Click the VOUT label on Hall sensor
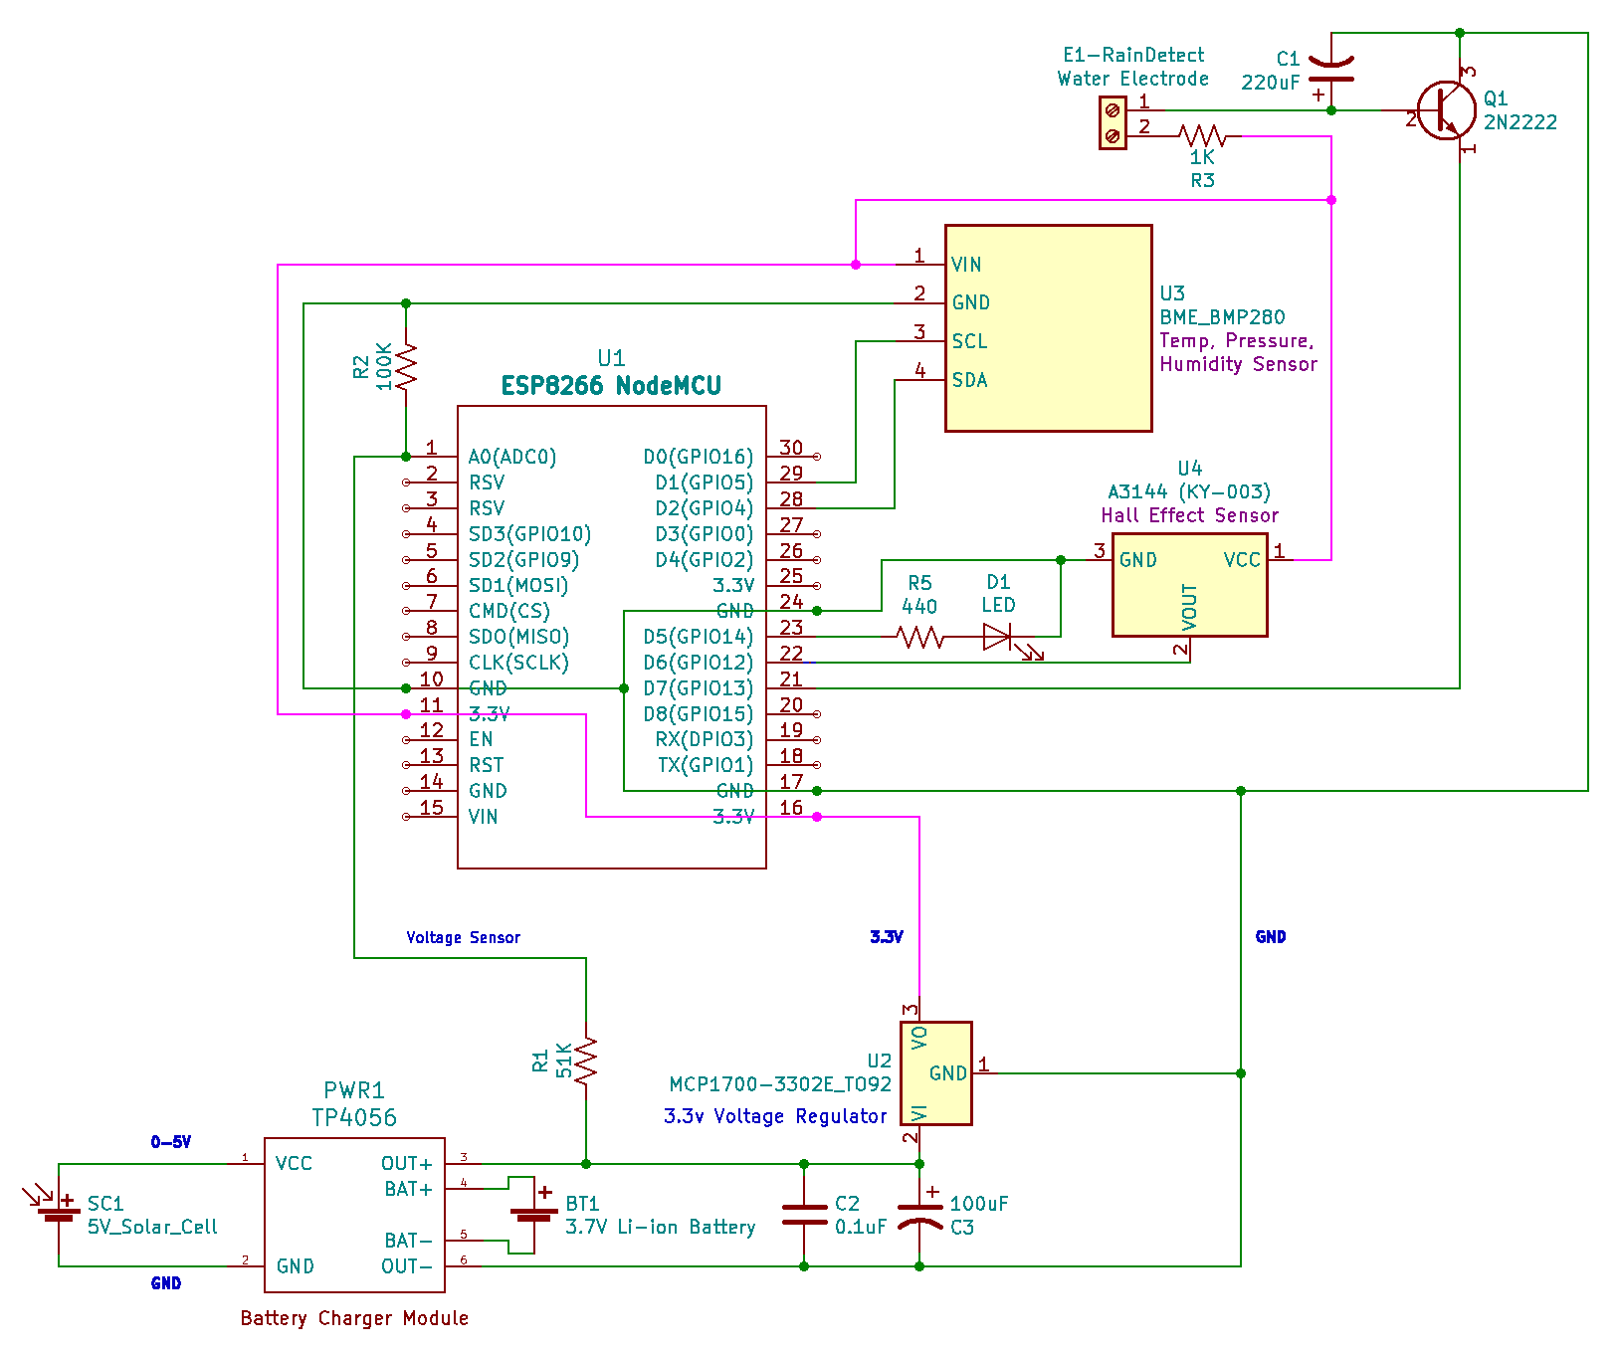1620x1353 pixels. pyautogui.click(x=1189, y=607)
